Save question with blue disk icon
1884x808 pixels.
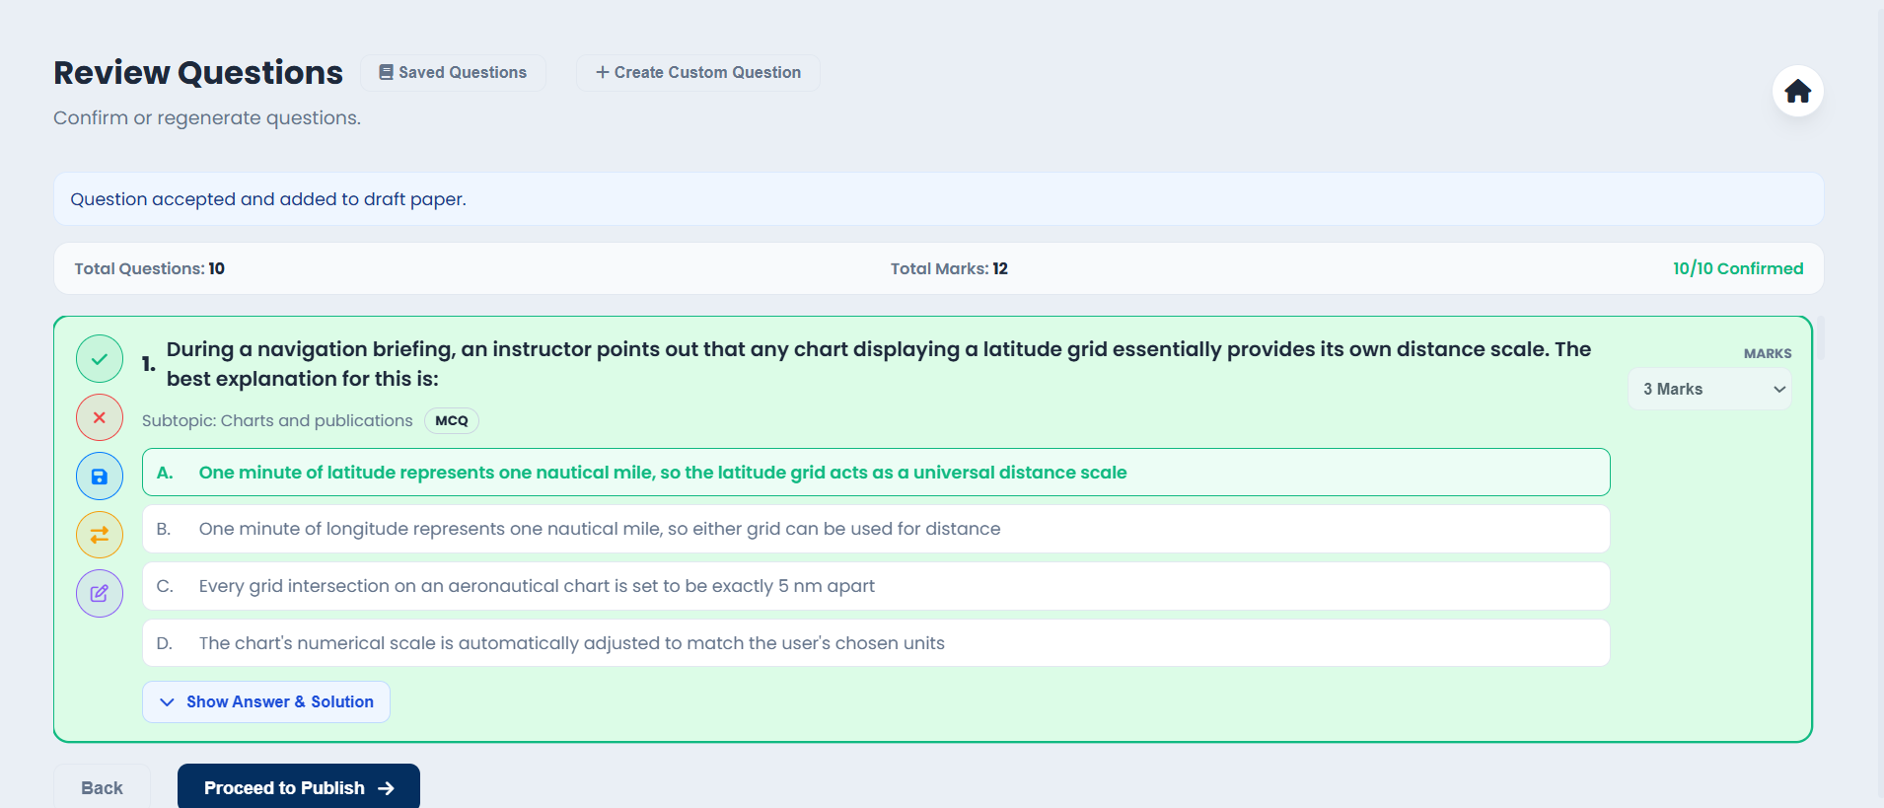point(100,477)
